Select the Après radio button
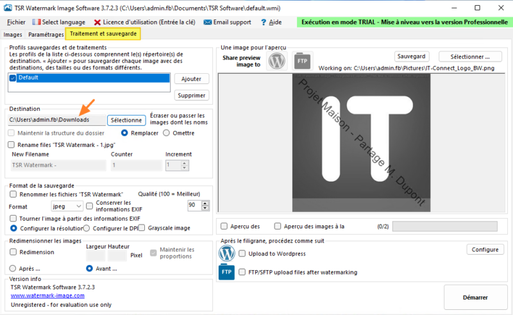This screenshot has height=315, width=513. pyautogui.click(x=13, y=269)
